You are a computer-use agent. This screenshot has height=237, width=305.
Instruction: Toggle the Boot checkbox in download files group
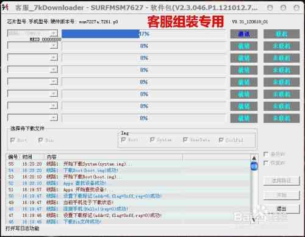tap(13, 140)
